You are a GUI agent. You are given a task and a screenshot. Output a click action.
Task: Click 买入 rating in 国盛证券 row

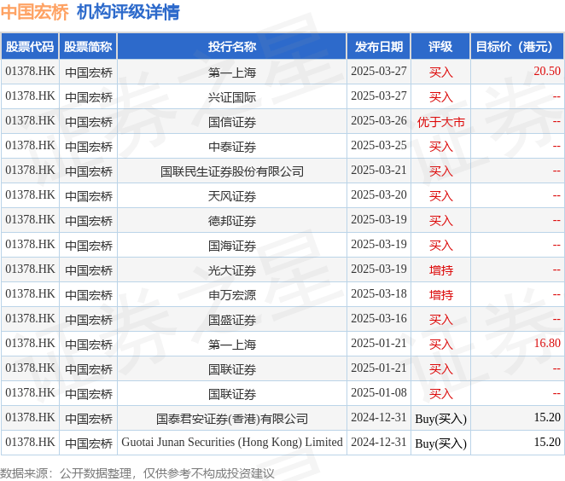(440, 320)
